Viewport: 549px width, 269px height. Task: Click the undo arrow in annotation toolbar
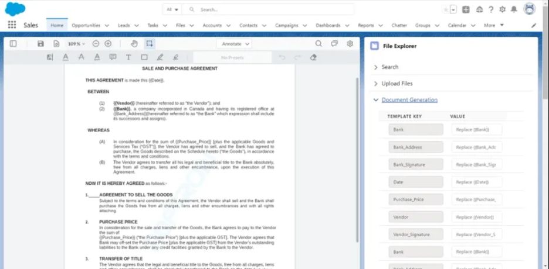(282, 57)
